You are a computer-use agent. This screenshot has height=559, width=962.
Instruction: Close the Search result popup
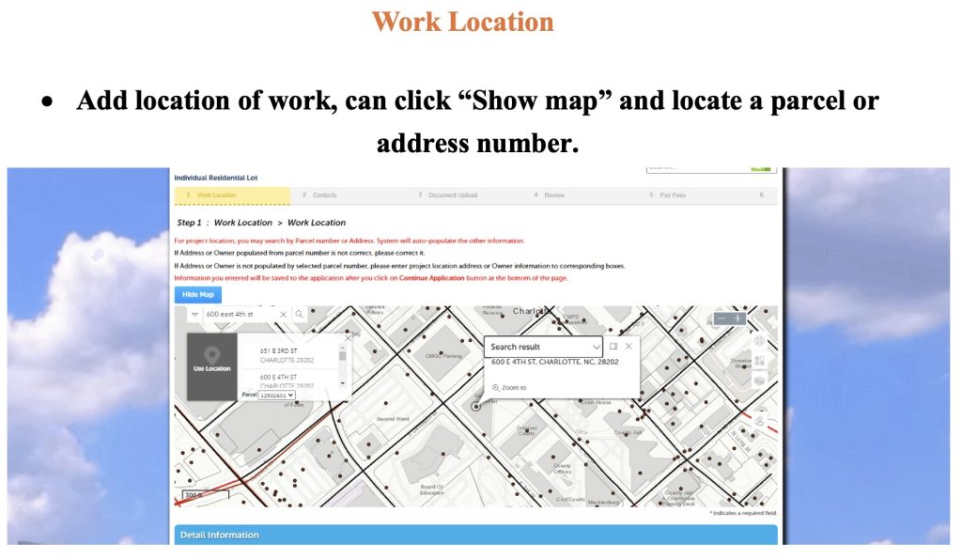pos(628,347)
